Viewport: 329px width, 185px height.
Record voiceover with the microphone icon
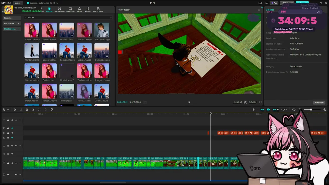pos(254,110)
